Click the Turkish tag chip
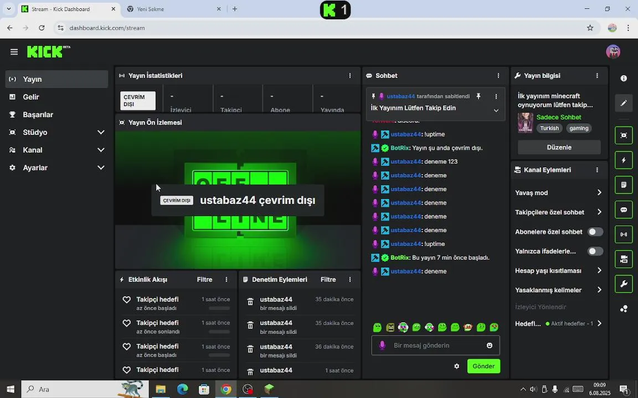Image resolution: width=638 pixels, height=398 pixels. click(549, 128)
